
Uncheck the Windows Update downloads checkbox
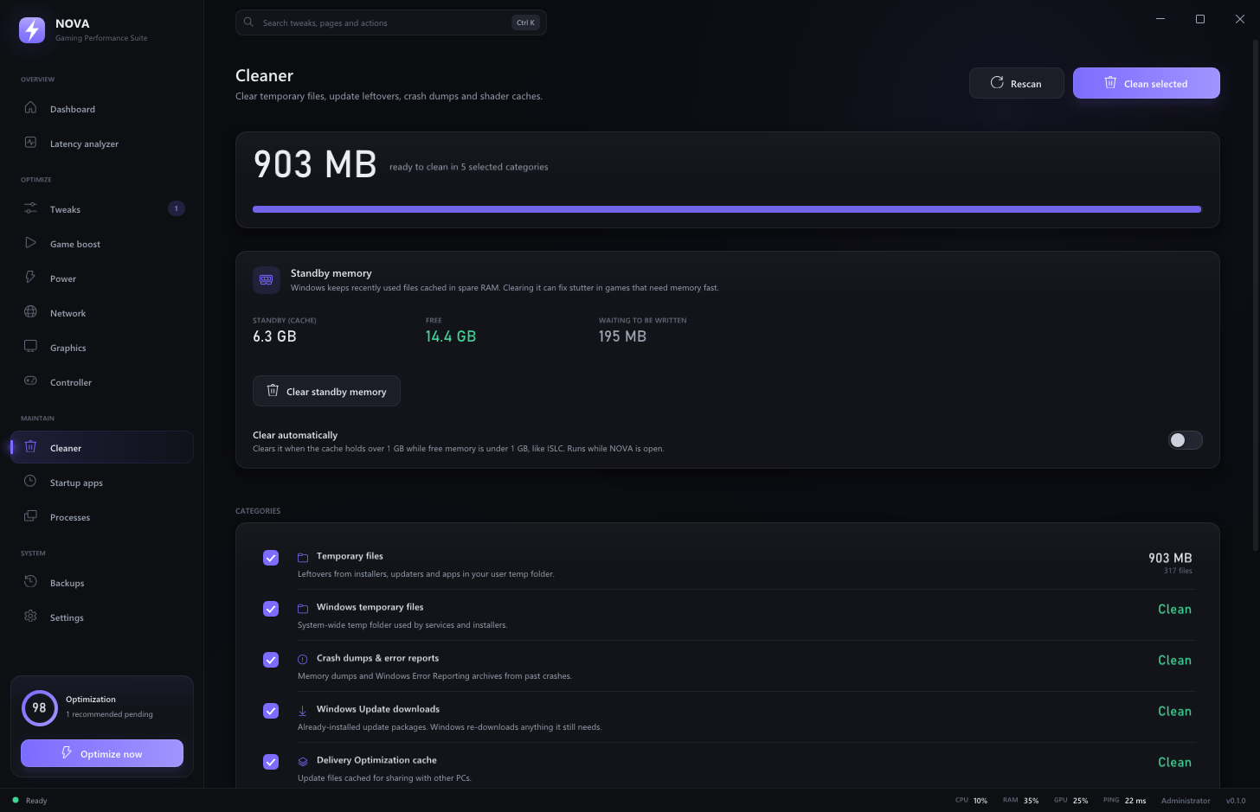coord(271,711)
